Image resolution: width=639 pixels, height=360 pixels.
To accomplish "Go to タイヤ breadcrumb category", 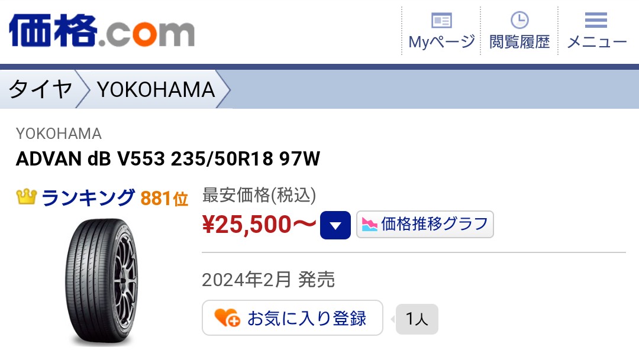I will click(40, 89).
